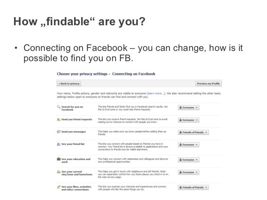Viewport: 267px width, 200px height.
Task: Click the Choose your privacy settings breadcrumb
Action: 83,74
